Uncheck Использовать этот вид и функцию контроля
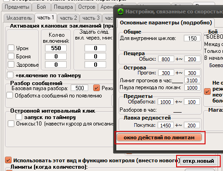Viewport: 223px width, 171px height. coord(8,160)
